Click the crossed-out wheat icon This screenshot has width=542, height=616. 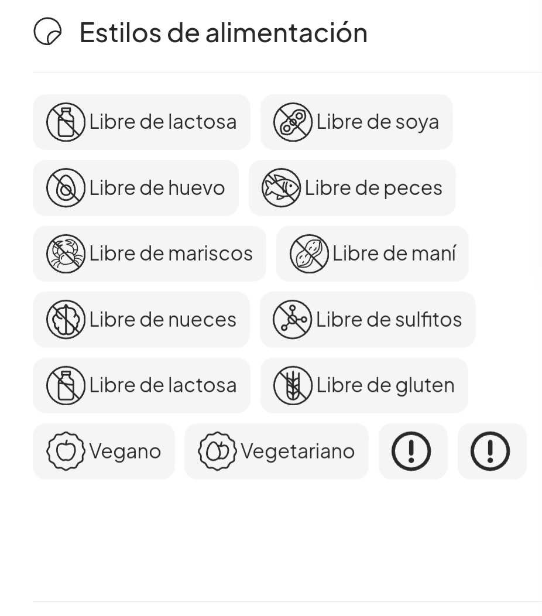click(293, 385)
